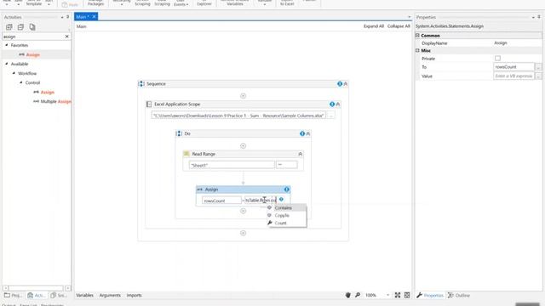Click the Activities panel pin icon

[67, 17]
